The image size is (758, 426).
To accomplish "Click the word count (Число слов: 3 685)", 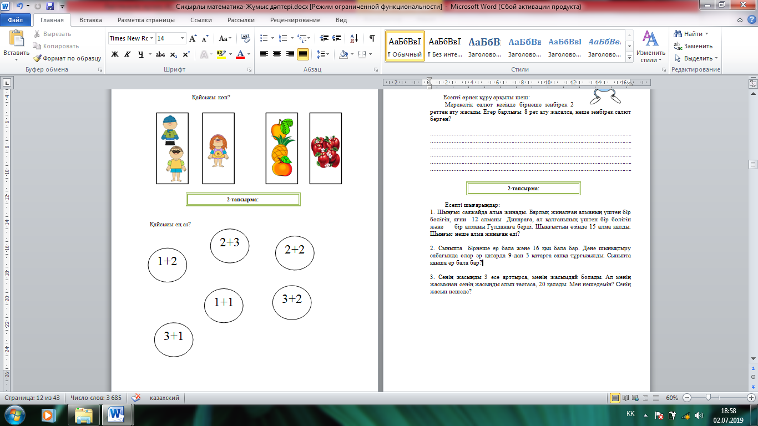I will pyautogui.click(x=95, y=398).
